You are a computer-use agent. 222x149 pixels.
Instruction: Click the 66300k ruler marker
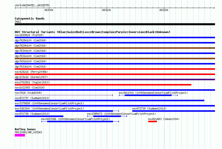[x=49, y=10]
